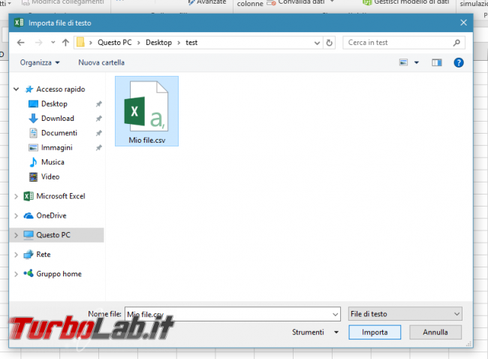Open the blue help icon
The height and width of the screenshot is (359, 488).
(459, 62)
